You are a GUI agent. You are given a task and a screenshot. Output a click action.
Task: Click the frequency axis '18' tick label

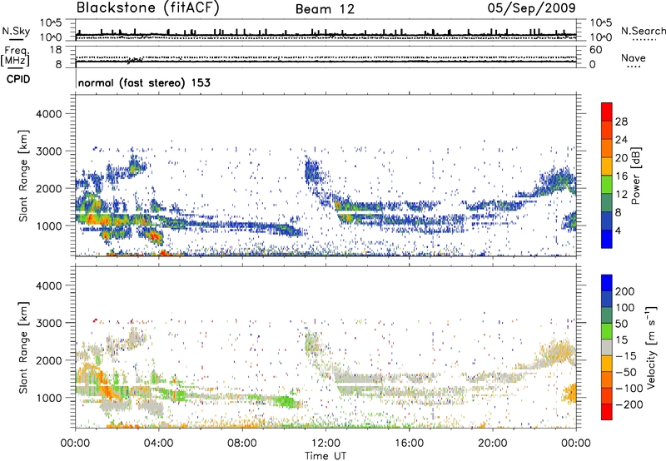[56, 50]
